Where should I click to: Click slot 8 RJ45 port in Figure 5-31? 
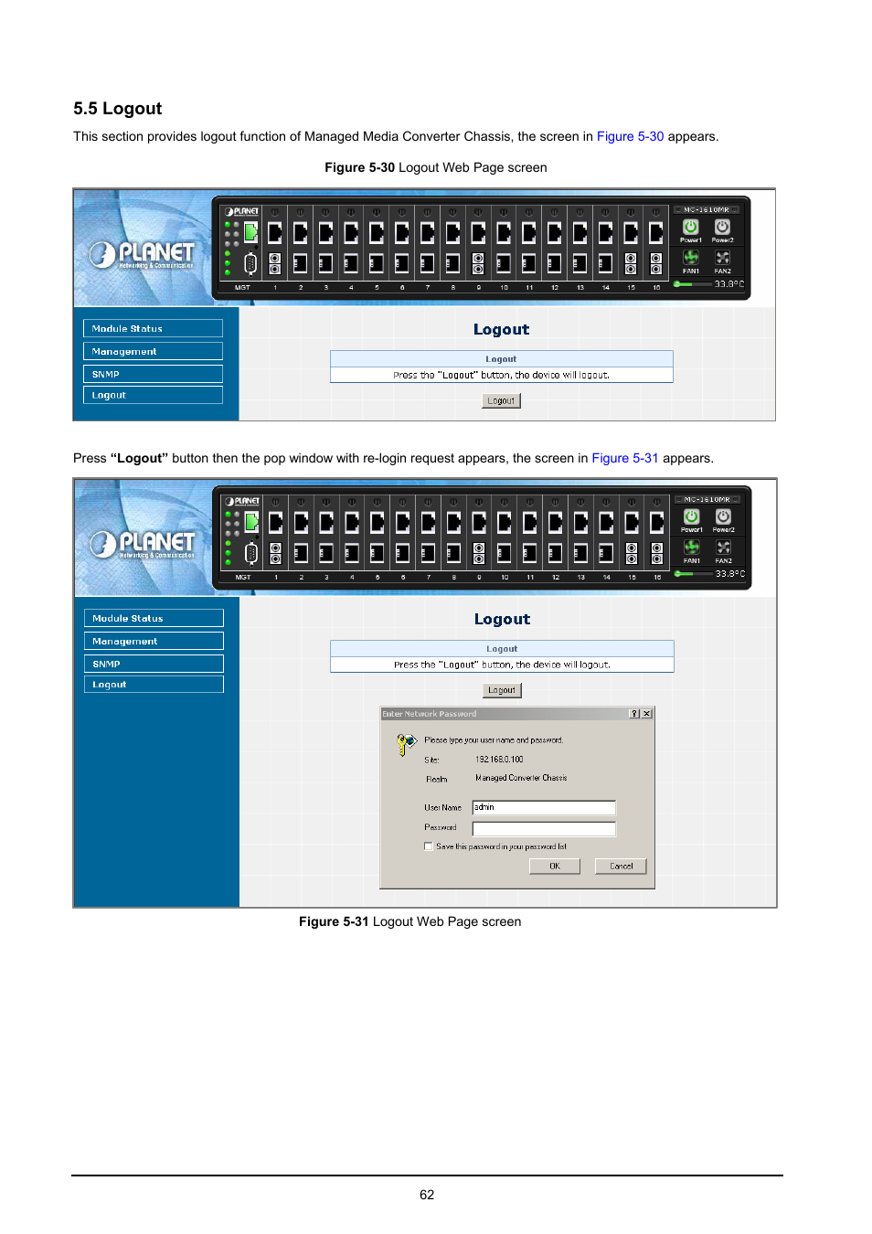(x=453, y=523)
